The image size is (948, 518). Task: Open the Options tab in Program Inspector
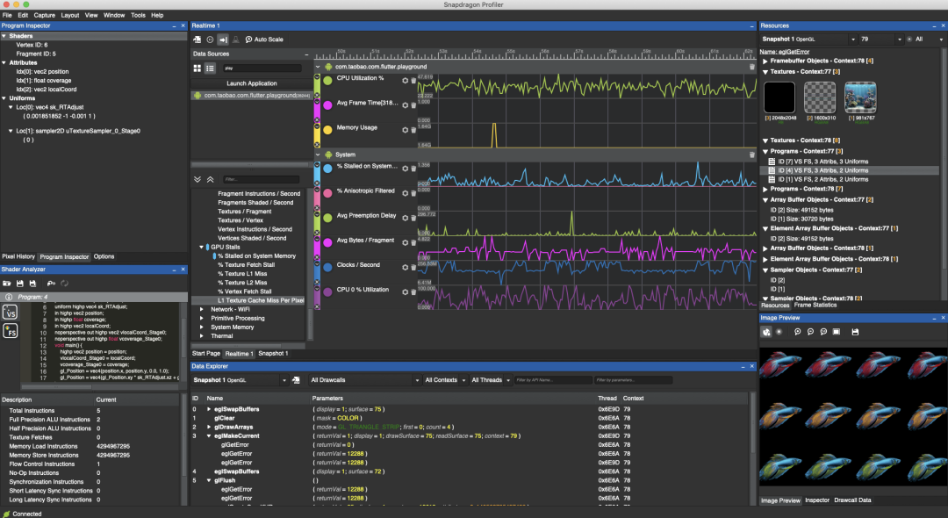point(104,257)
